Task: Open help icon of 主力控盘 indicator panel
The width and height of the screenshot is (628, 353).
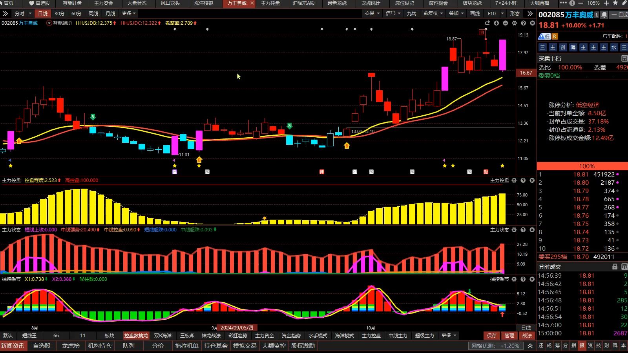Action: 523,180
